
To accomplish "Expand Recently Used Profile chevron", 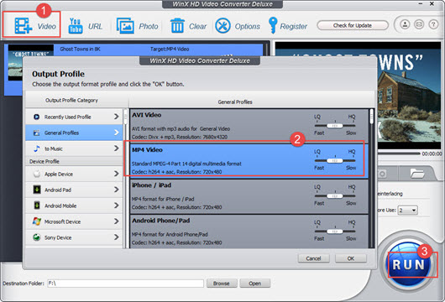I will pos(117,117).
